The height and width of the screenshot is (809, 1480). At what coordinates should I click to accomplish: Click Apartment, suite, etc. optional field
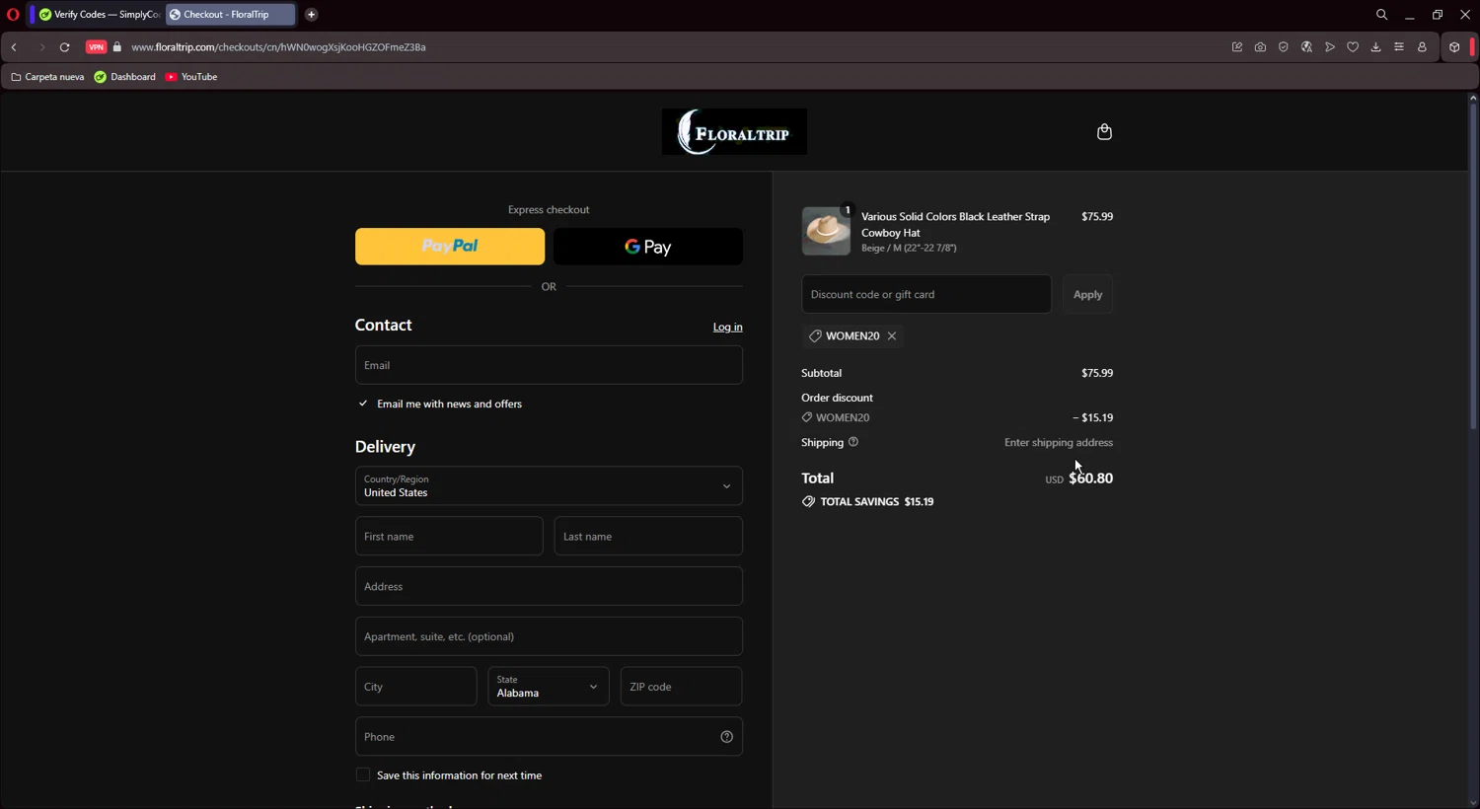tap(549, 636)
